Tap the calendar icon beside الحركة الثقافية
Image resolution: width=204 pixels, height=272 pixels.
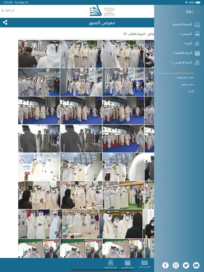coord(197,53)
